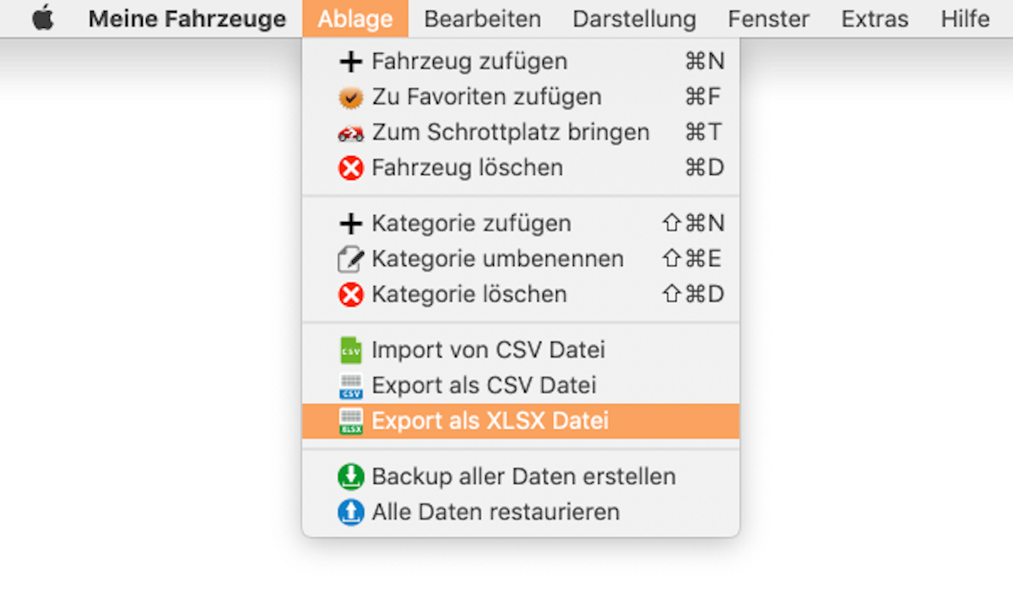
Task: Click the green XLSX export icon
Action: pos(349,421)
